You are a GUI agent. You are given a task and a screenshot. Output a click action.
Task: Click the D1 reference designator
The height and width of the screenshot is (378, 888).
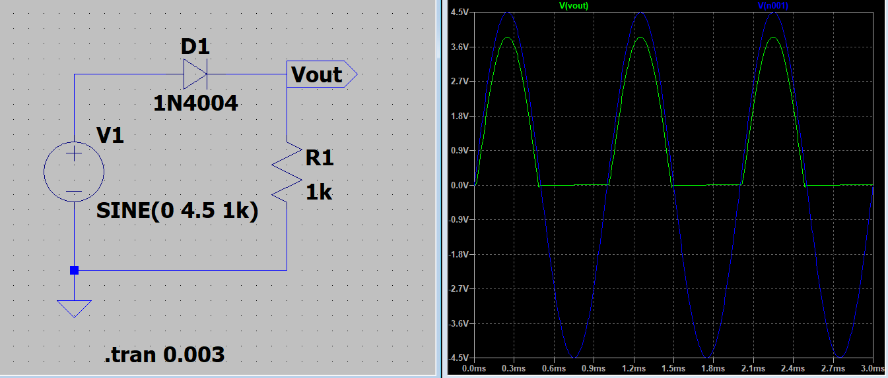click(x=195, y=47)
